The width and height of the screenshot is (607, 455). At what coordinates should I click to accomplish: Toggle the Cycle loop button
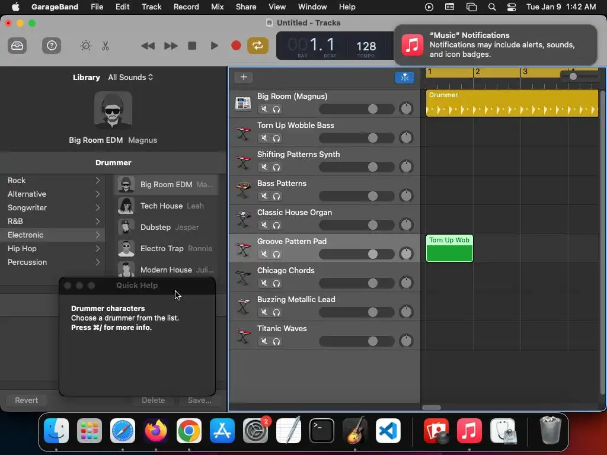[258, 46]
